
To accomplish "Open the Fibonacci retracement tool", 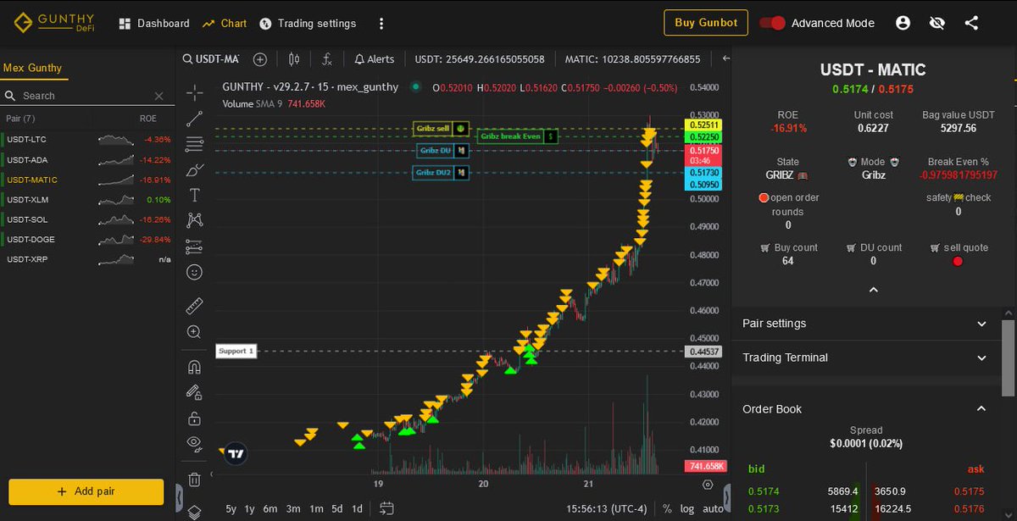I will point(194,143).
